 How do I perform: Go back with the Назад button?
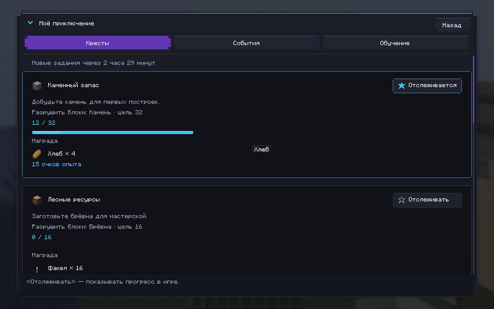coord(452,25)
